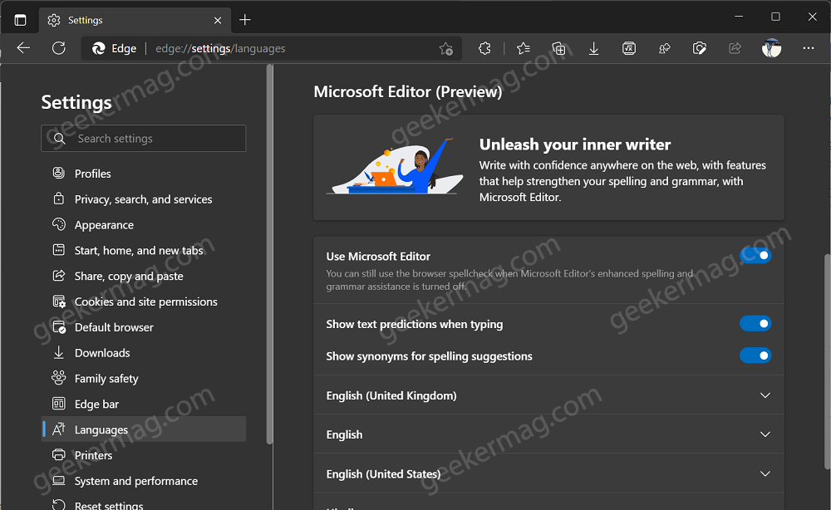The image size is (831, 510).
Task: Open the vertical tabs actions menu icon
Action: 20,20
